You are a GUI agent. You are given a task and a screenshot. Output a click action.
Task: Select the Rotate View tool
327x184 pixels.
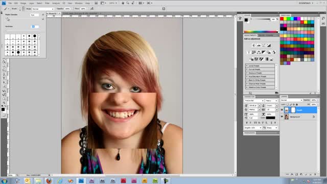[133, 3]
